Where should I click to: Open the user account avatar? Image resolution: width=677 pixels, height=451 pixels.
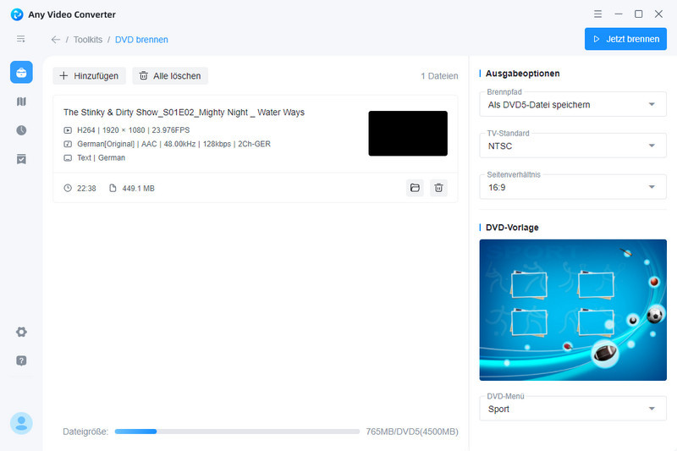click(21, 423)
